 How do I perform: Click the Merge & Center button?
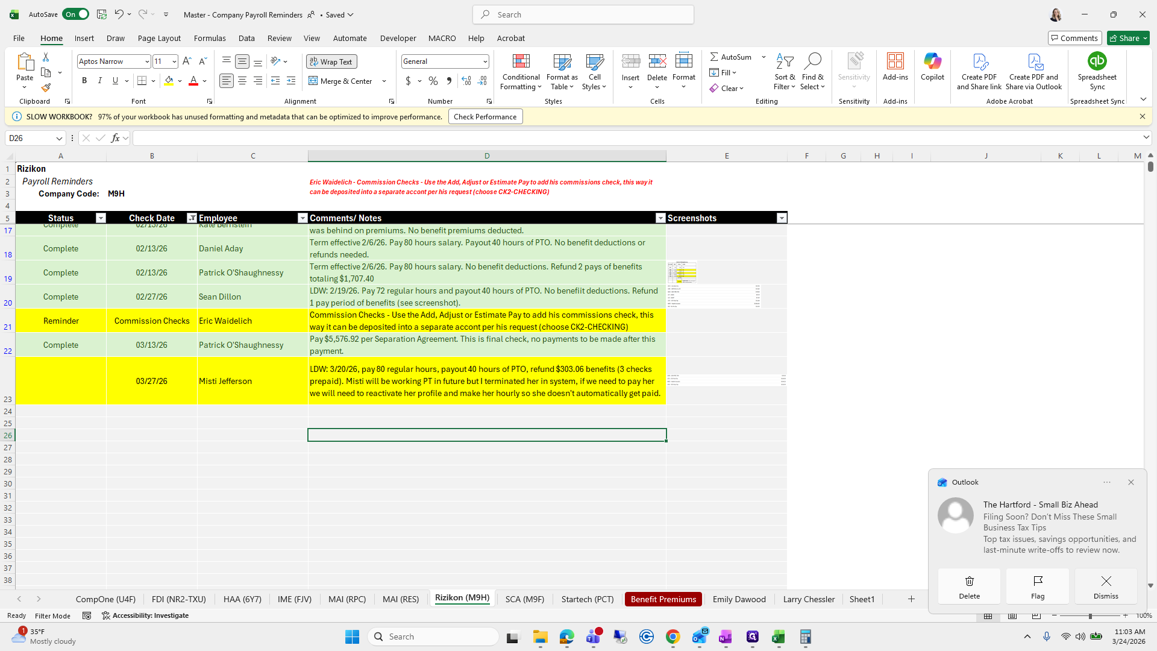[340, 81]
